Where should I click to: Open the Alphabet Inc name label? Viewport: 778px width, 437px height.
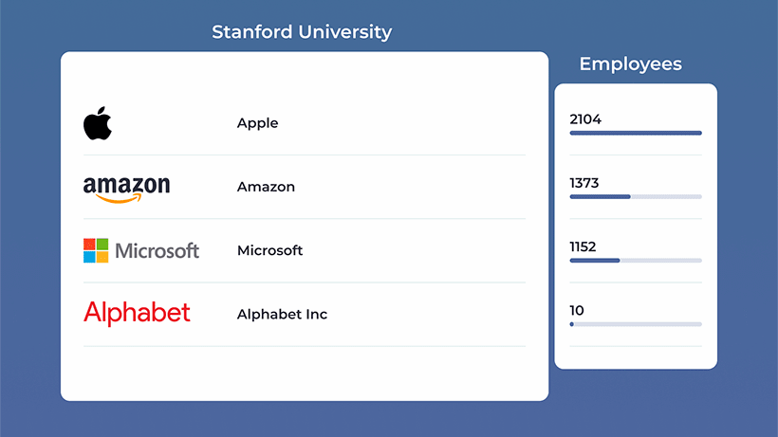click(x=282, y=314)
